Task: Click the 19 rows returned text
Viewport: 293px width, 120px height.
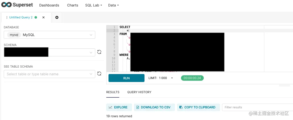Action: pyautogui.click(x=119, y=116)
